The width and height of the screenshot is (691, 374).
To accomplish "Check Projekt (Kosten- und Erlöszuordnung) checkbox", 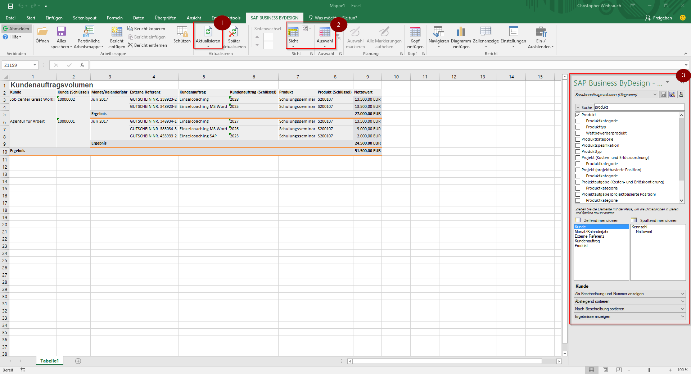I will 578,158.
